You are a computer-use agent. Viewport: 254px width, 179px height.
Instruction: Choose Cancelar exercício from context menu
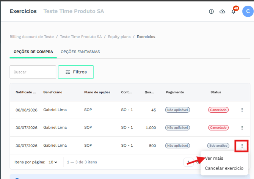(x=224, y=168)
